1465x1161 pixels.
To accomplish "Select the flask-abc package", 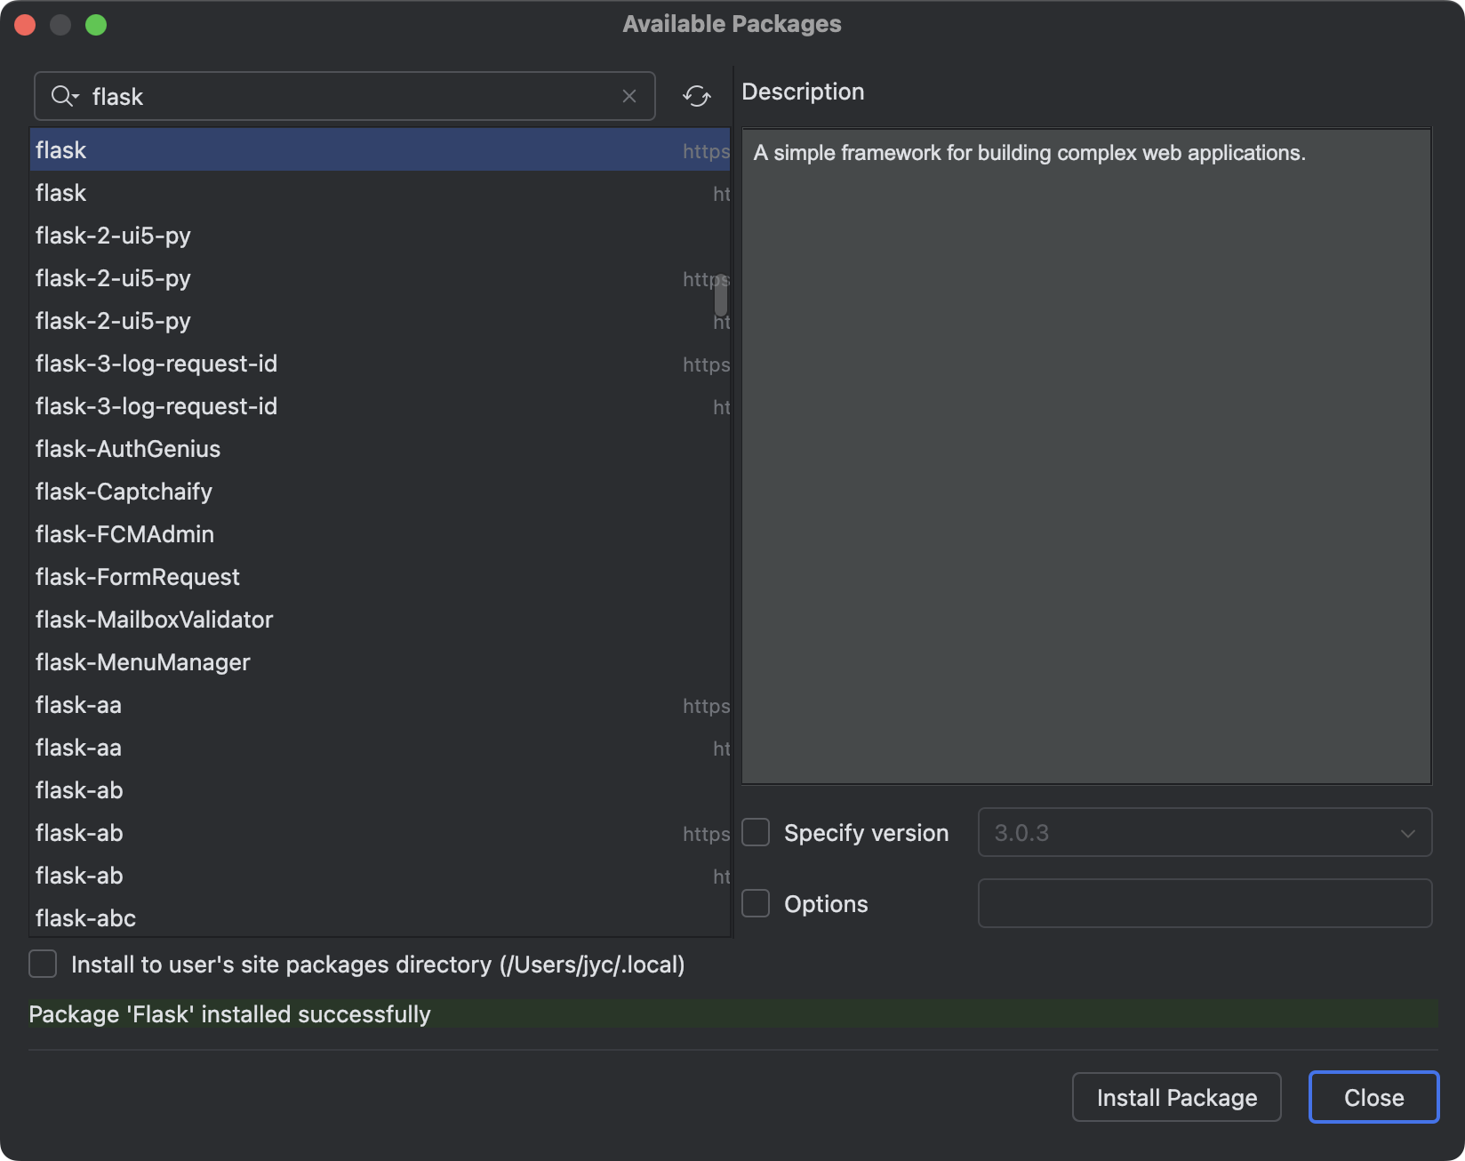I will coord(380,917).
